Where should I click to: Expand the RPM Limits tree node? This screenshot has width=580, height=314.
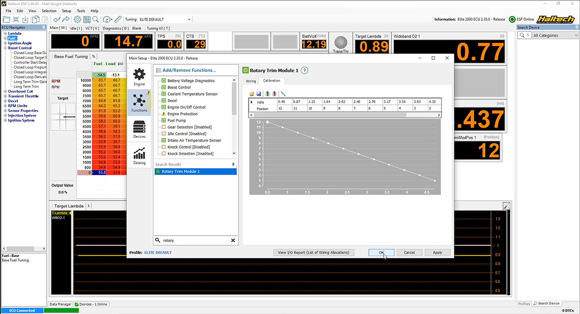coord(5,106)
